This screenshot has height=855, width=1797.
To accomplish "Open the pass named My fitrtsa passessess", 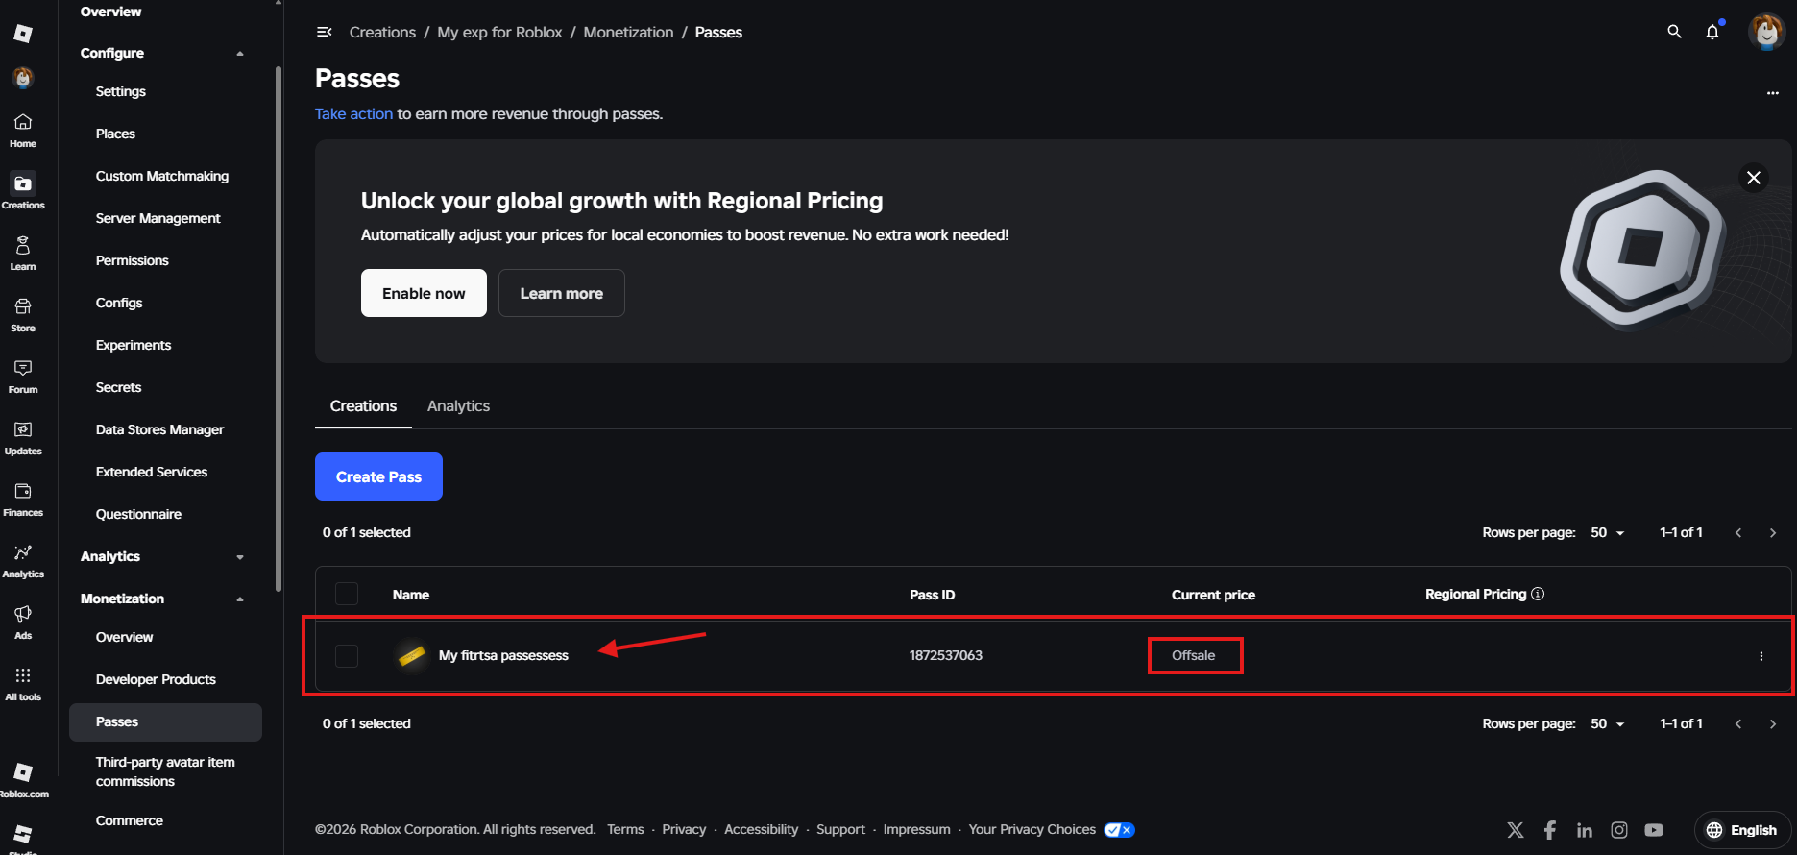I will pos(503,655).
